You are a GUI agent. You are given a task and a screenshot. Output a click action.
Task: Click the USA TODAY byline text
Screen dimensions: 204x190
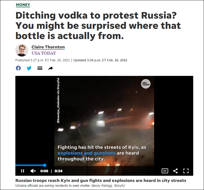pos(44,53)
